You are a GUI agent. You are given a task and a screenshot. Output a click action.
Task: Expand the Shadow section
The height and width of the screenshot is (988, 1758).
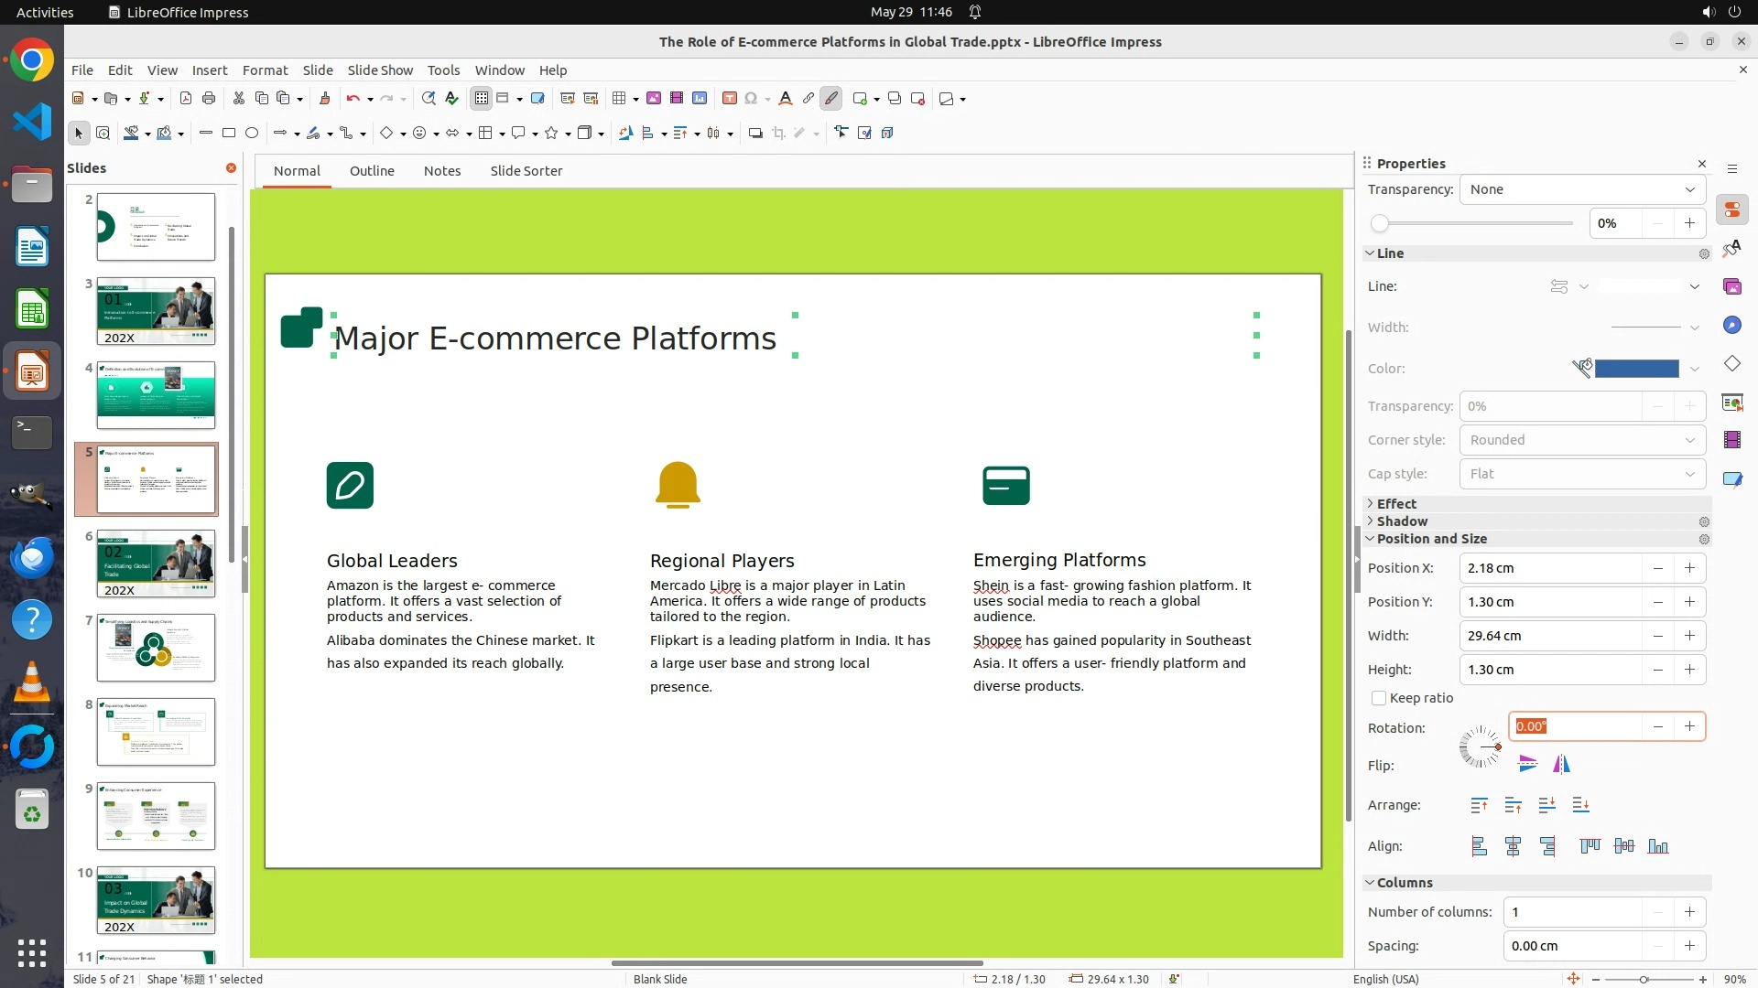1402,521
